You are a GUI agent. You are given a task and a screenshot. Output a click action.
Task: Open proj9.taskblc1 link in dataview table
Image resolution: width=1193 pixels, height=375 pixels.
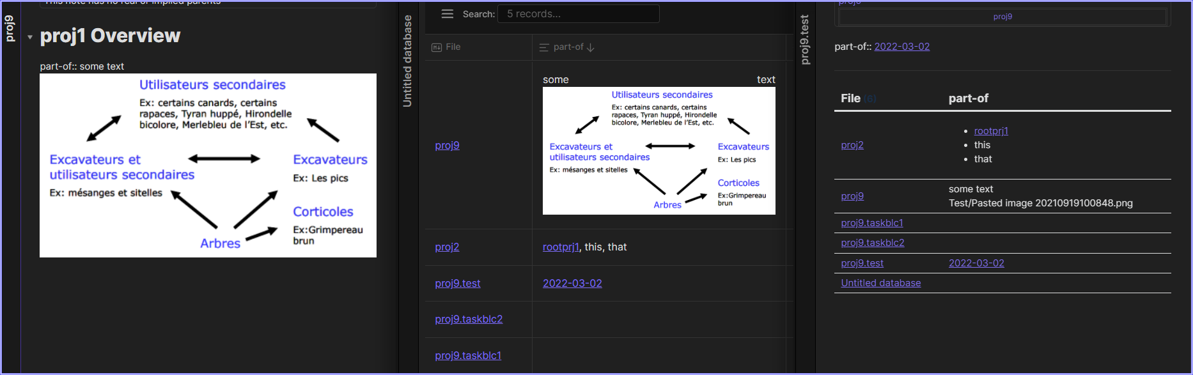(872, 223)
